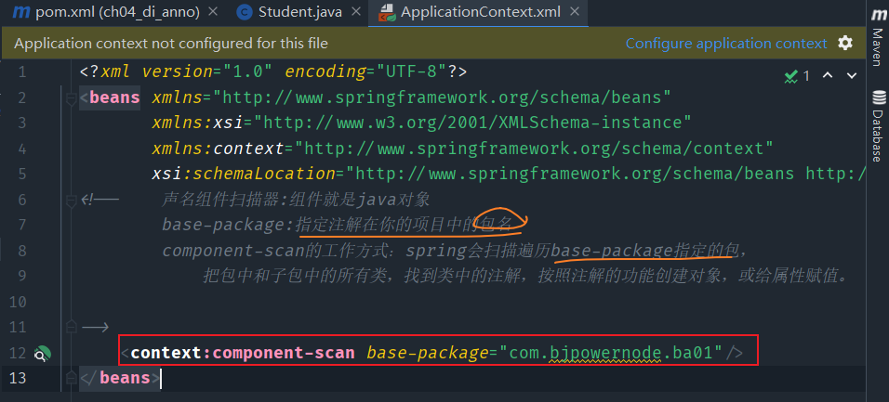Click the comment line starting 把包中和子包中
The height and width of the screenshot is (402, 889).
point(526,277)
